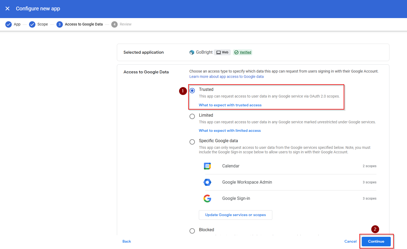This screenshot has width=407, height=249.
Task: Click the Google Calendar icon
Action: pyautogui.click(x=207, y=166)
